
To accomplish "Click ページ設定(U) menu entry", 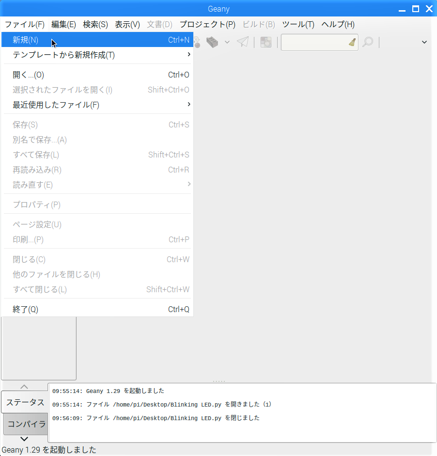I will click(x=97, y=224).
